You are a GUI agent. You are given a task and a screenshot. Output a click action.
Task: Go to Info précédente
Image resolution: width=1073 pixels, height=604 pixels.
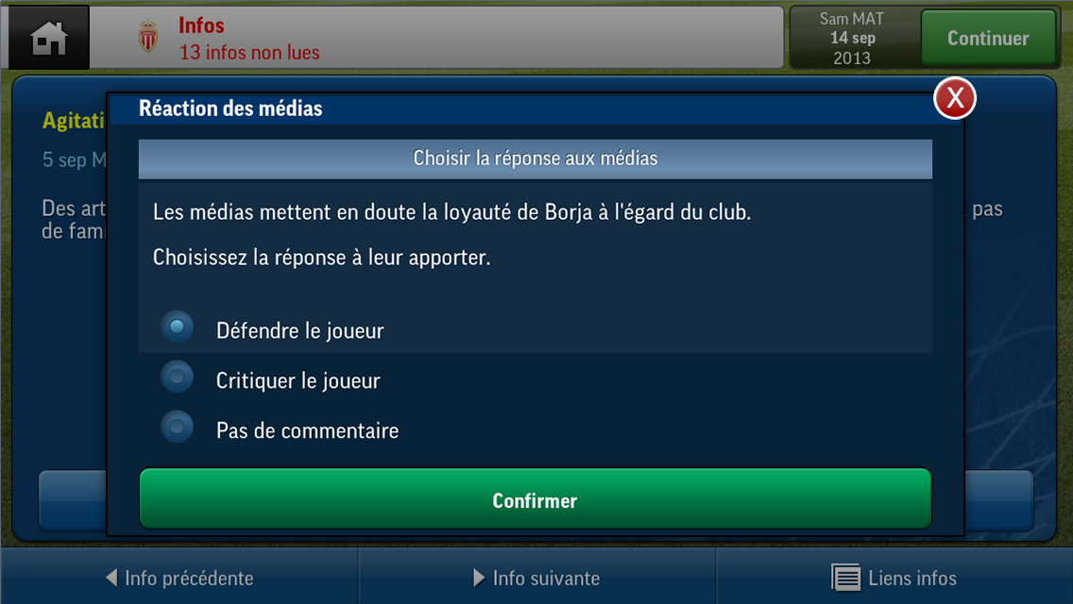pyautogui.click(x=179, y=578)
